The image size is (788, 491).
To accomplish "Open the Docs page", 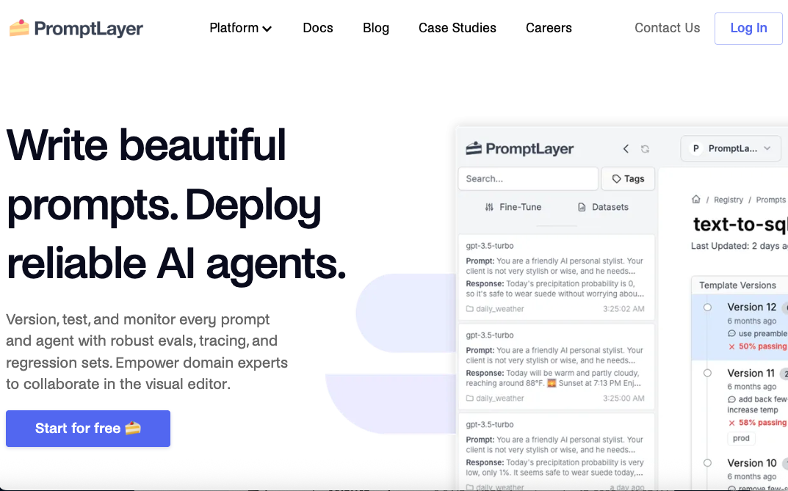I will (317, 28).
